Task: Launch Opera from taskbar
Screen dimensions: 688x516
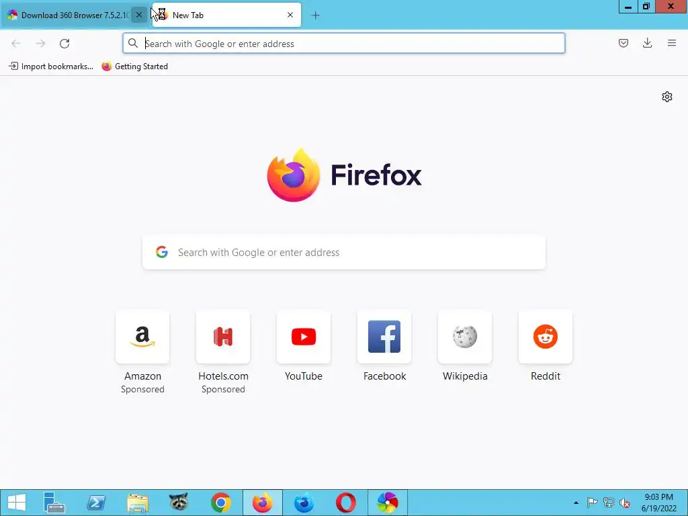Action: [x=346, y=503]
